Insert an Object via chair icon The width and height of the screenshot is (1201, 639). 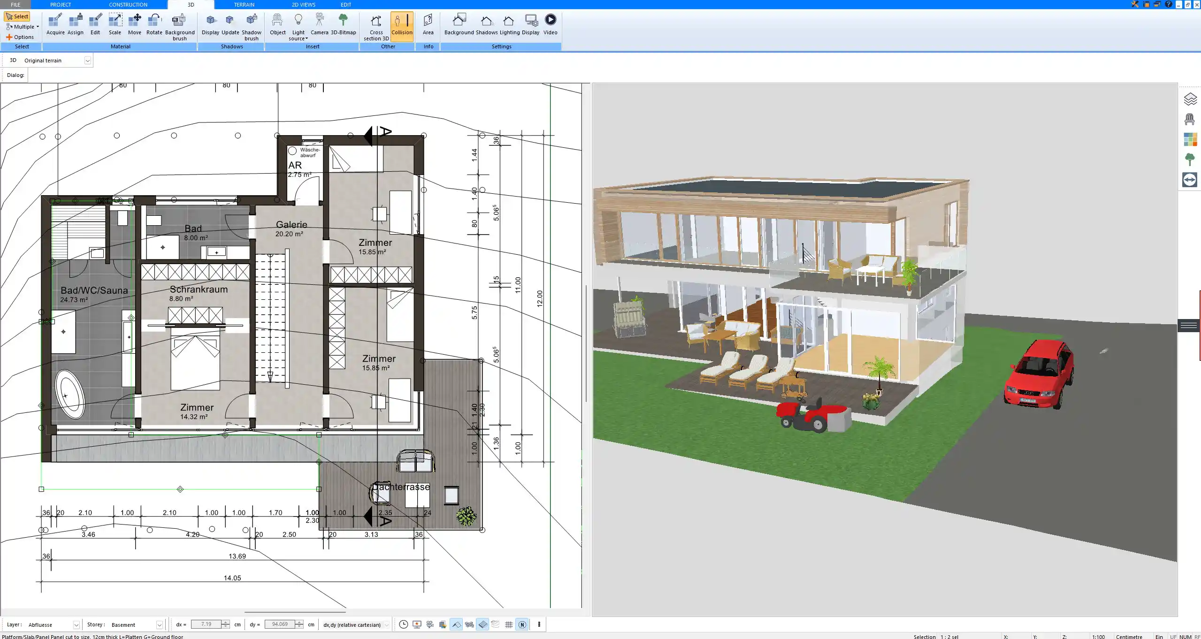(x=277, y=24)
